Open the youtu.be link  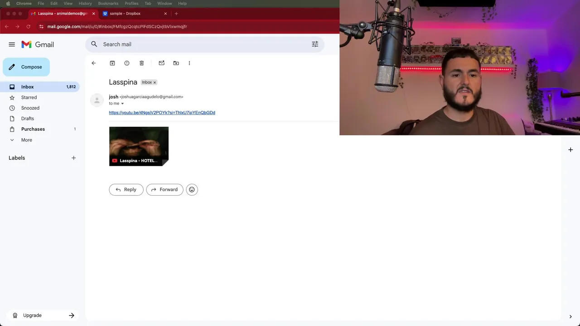click(x=162, y=113)
